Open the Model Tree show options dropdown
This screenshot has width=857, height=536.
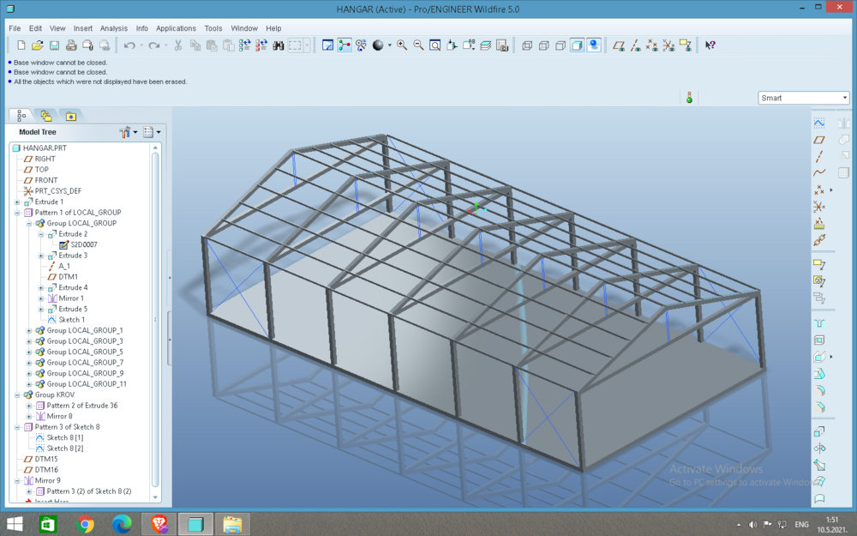click(x=152, y=132)
